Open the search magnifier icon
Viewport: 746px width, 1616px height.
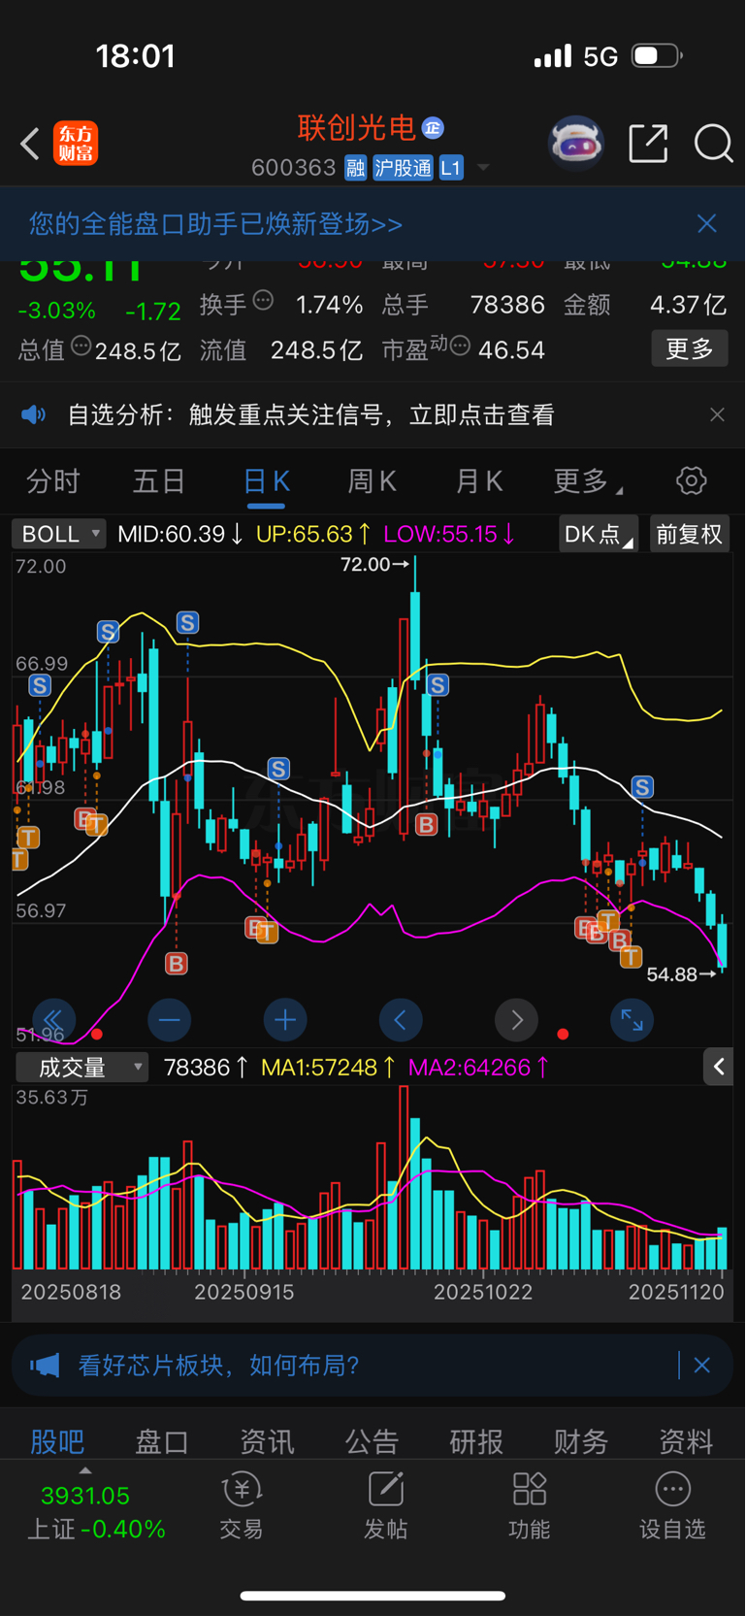[714, 144]
